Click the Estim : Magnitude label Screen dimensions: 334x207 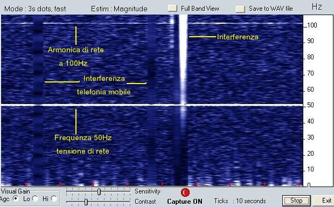point(119,9)
